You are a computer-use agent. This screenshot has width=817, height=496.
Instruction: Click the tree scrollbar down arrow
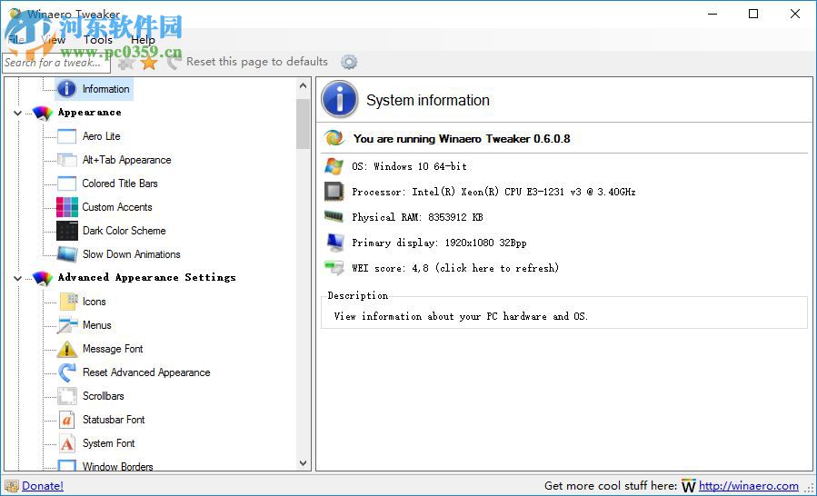pyautogui.click(x=304, y=463)
